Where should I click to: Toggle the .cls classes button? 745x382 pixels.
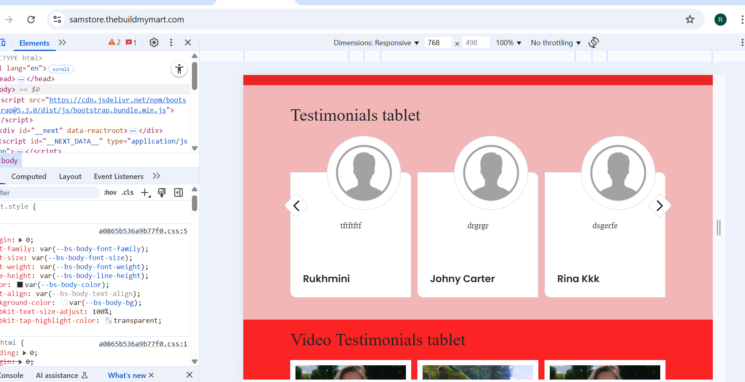(128, 192)
